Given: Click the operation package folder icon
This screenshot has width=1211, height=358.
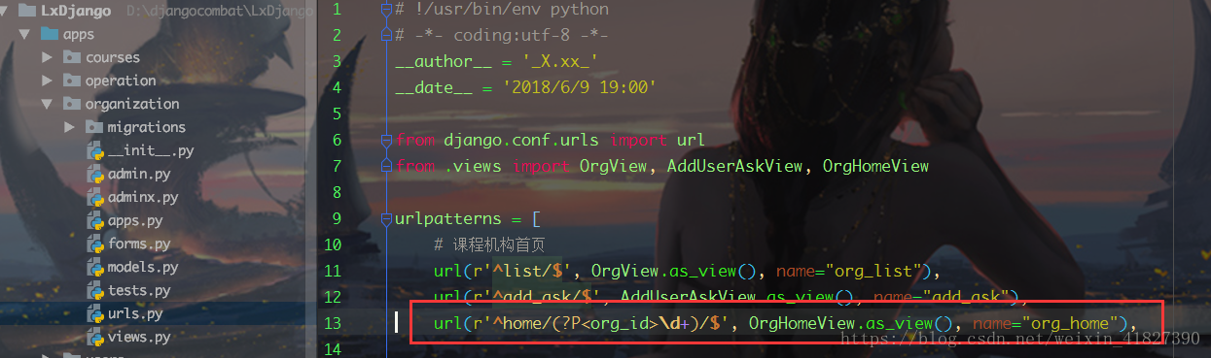Looking at the screenshot, I should (72, 81).
